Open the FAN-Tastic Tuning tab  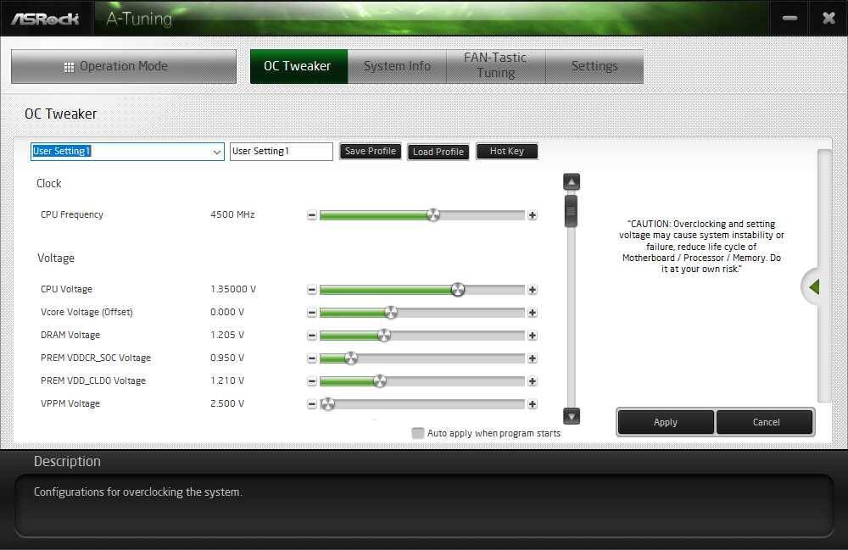(x=495, y=66)
